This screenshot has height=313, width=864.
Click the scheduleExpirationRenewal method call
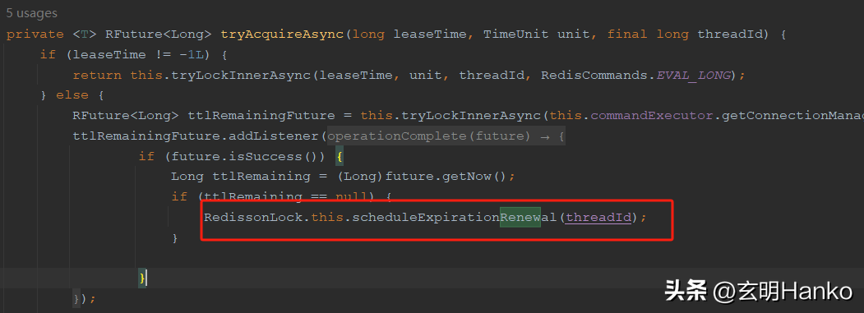[455, 217]
